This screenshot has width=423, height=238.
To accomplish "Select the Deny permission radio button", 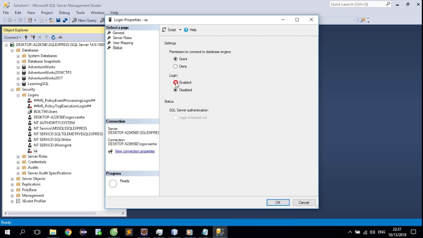I will pos(175,66).
